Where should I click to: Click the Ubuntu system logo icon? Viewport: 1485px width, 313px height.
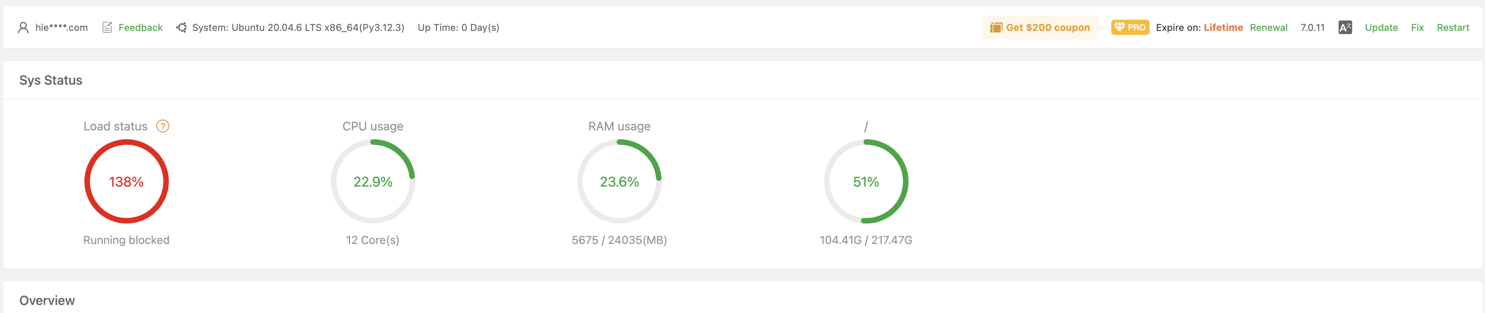click(x=182, y=28)
